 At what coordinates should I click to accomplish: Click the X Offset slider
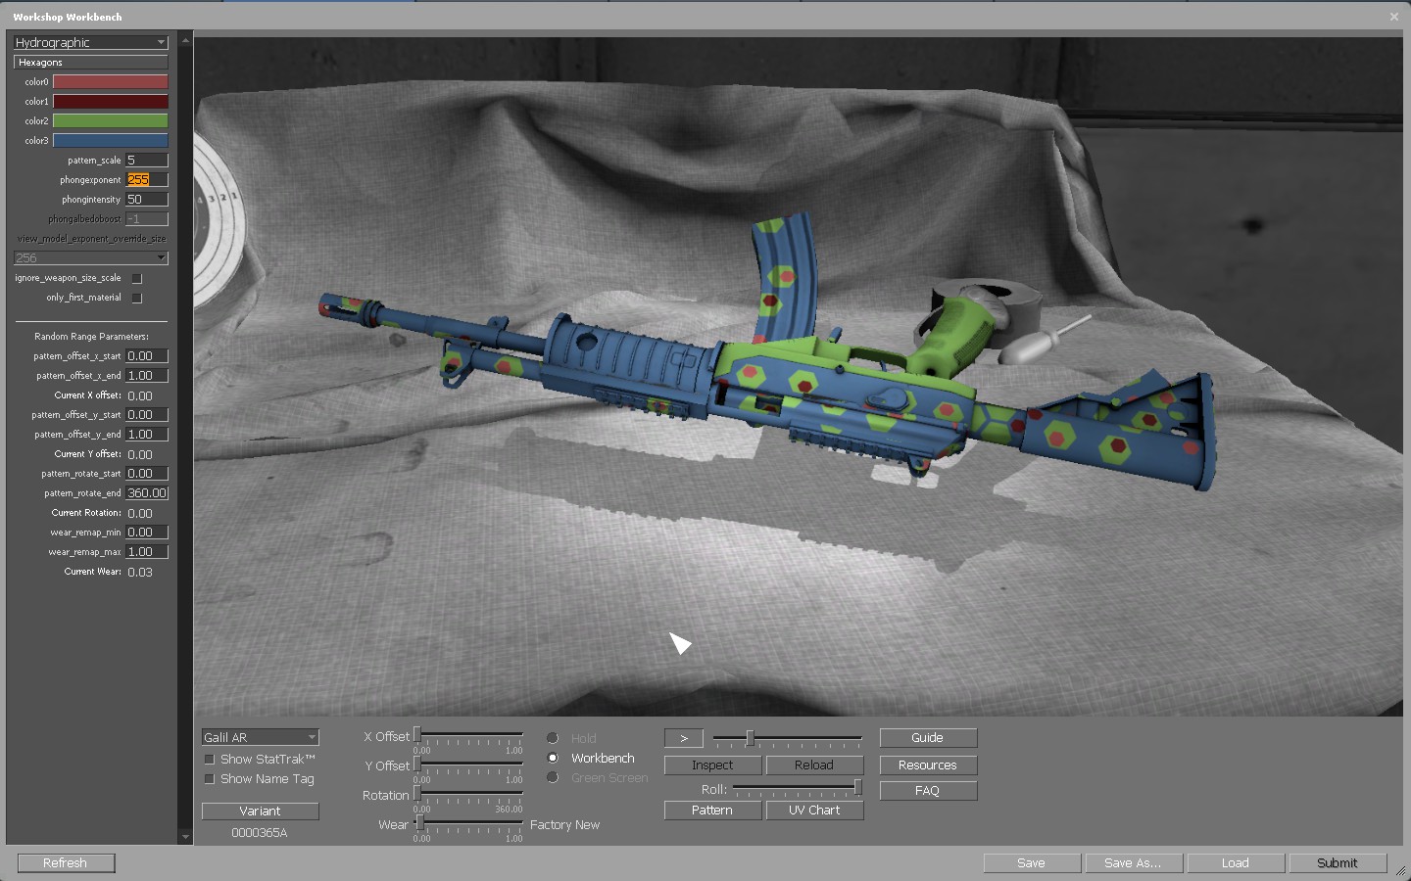pos(468,735)
